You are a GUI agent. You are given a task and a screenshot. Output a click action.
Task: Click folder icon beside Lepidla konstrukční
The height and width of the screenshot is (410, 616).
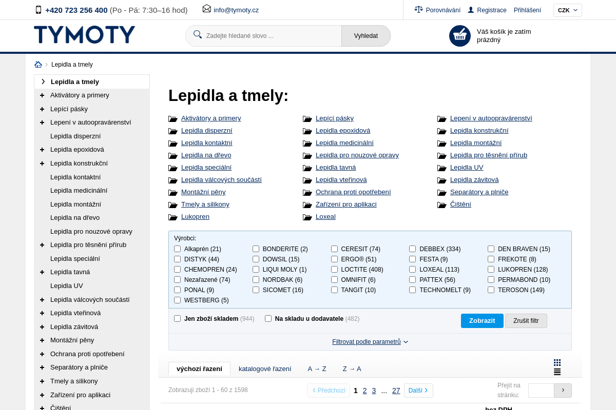pyautogui.click(x=441, y=131)
